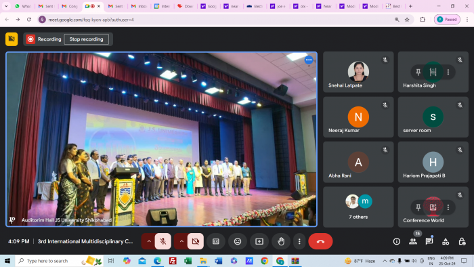
Task: Raise hand in the meeting
Action: [x=281, y=241]
